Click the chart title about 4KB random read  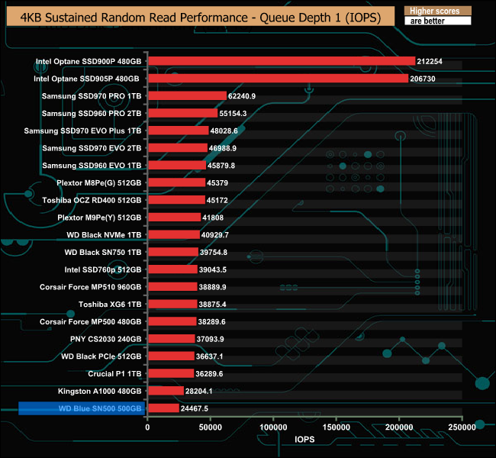[x=201, y=18]
